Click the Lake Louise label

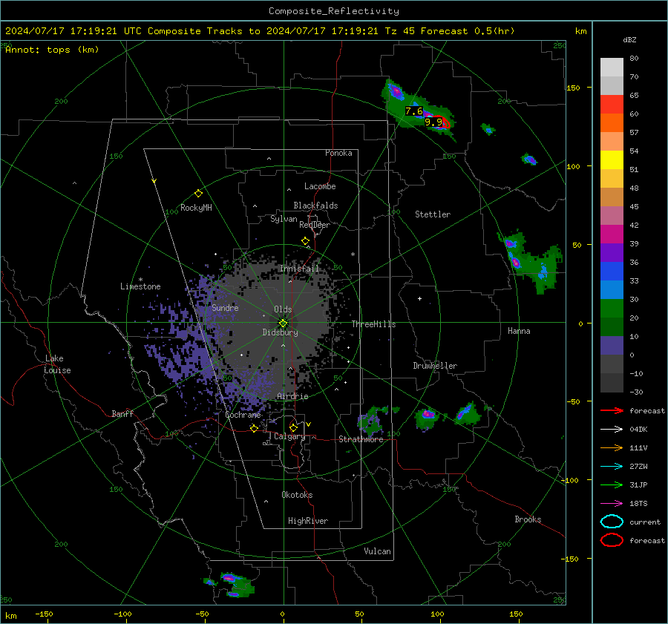[x=57, y=364]
